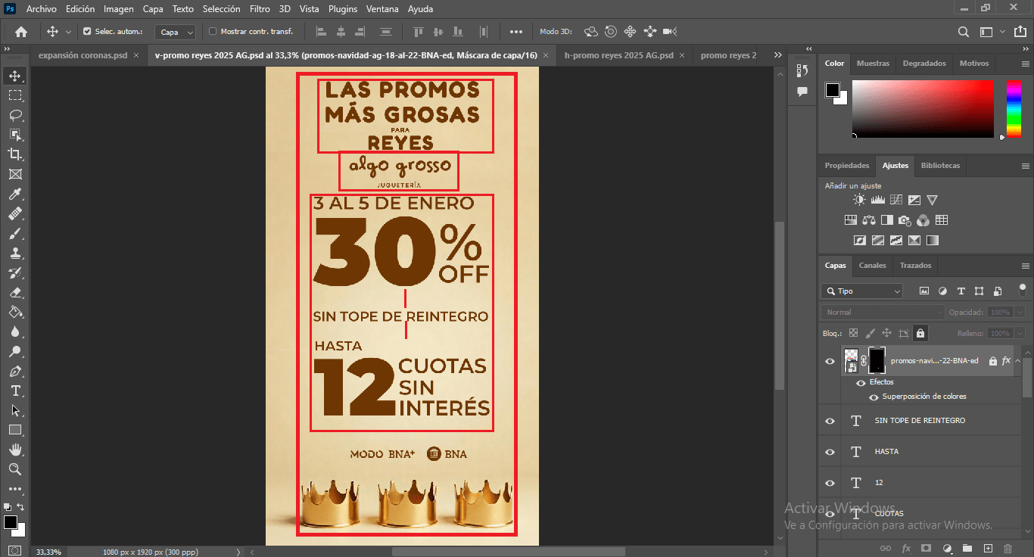Select the Rectangle shape tool
1034x557 pixels.
(15, 430)
